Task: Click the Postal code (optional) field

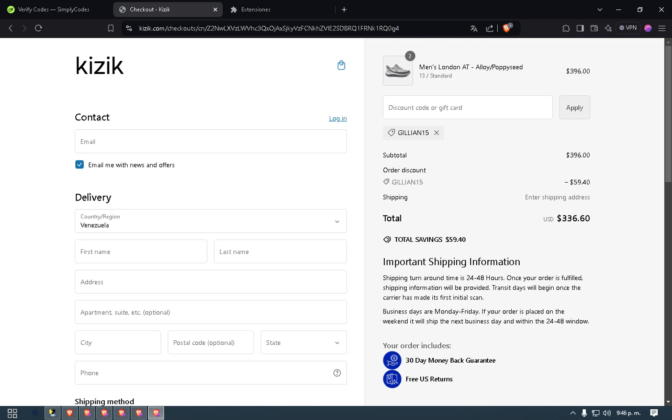Action: coord(211,343)
